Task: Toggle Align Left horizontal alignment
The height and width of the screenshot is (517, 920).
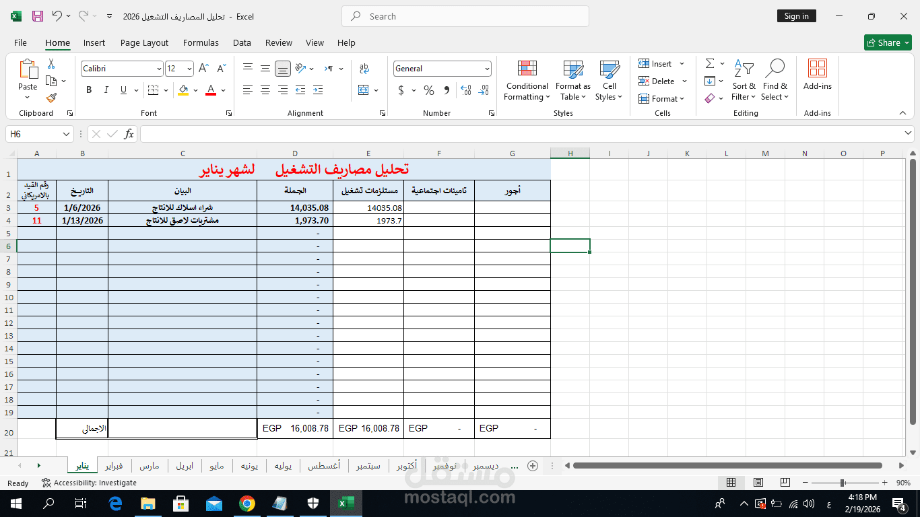Action: point(248,90)
